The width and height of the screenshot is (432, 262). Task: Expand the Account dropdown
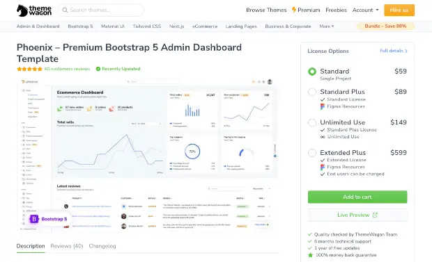click(365, 10)
